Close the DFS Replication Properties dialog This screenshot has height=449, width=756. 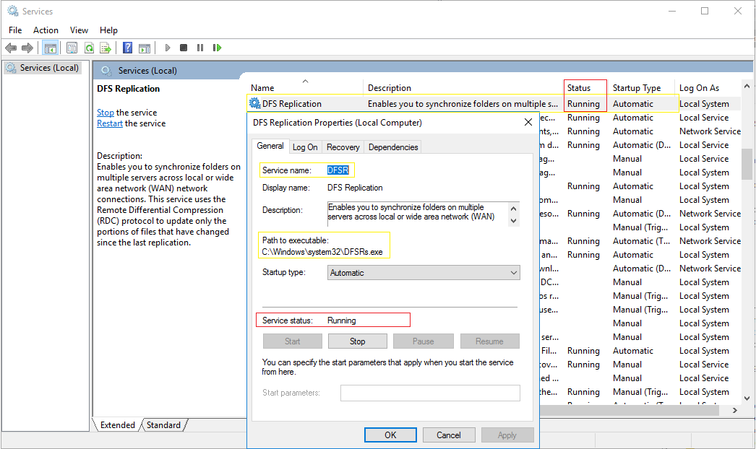coord(528,123)
